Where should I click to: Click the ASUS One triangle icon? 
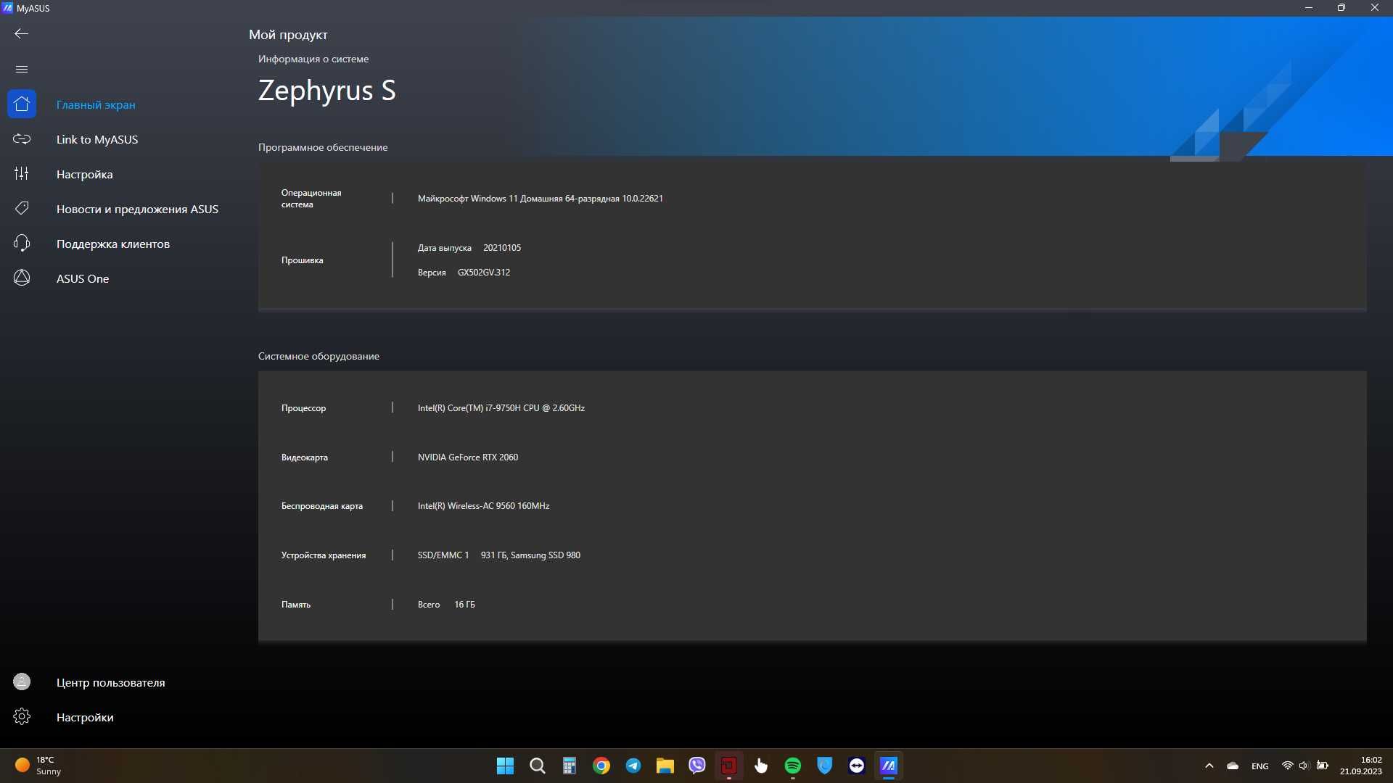point(22,278)
